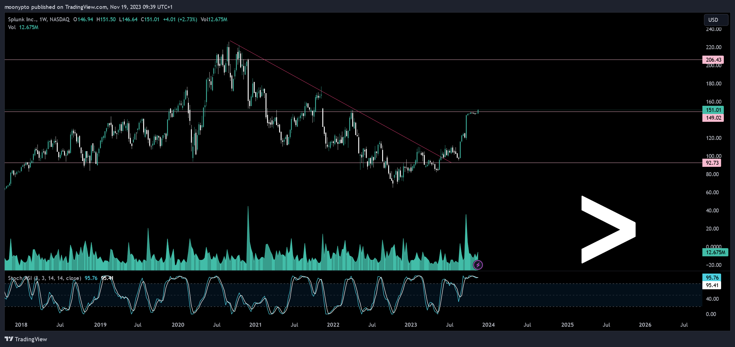Click the moonypto published header text
Image resolution: width=735 pixels, height=347 pixels.
click(88, 7)
